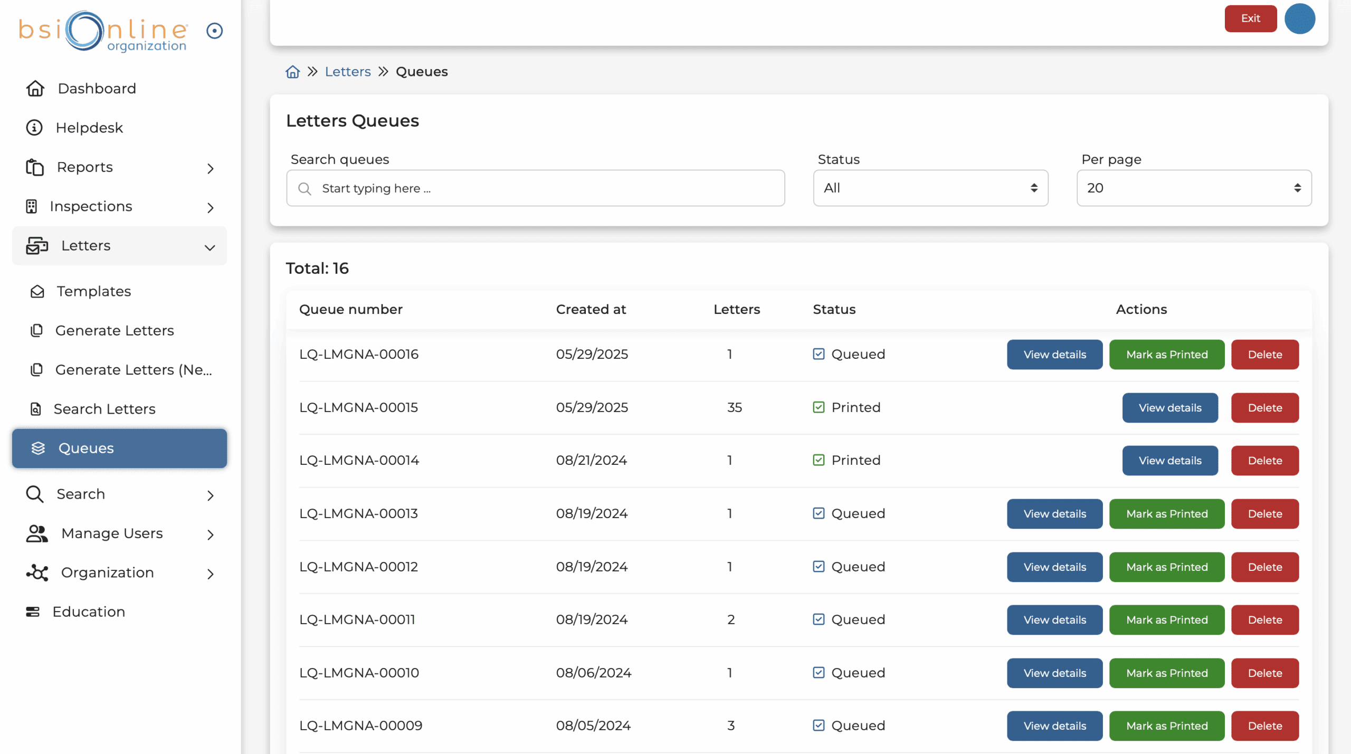Image resolution: width=1351 pixels, height=754 pixels.
Task: Delete queue LQ-LMGNA-00009
Action: 1264,726
